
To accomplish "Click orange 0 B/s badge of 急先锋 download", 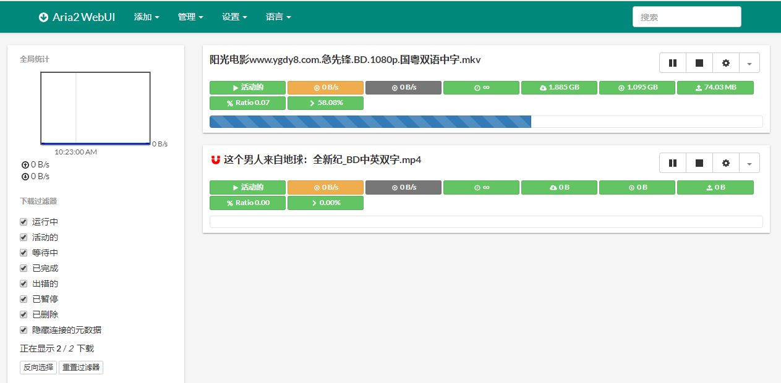I will [325, 88].
